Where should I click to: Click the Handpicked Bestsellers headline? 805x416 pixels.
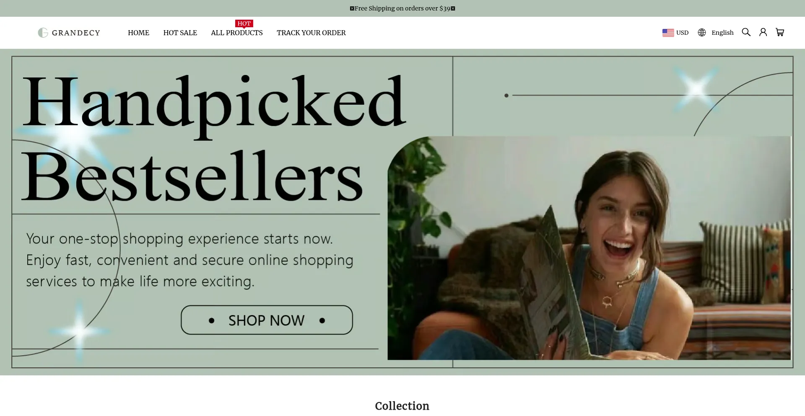click(214, 138)
